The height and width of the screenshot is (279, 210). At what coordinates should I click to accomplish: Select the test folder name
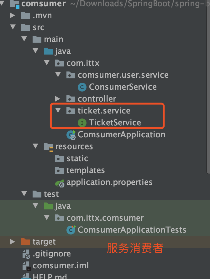point(51,194)
